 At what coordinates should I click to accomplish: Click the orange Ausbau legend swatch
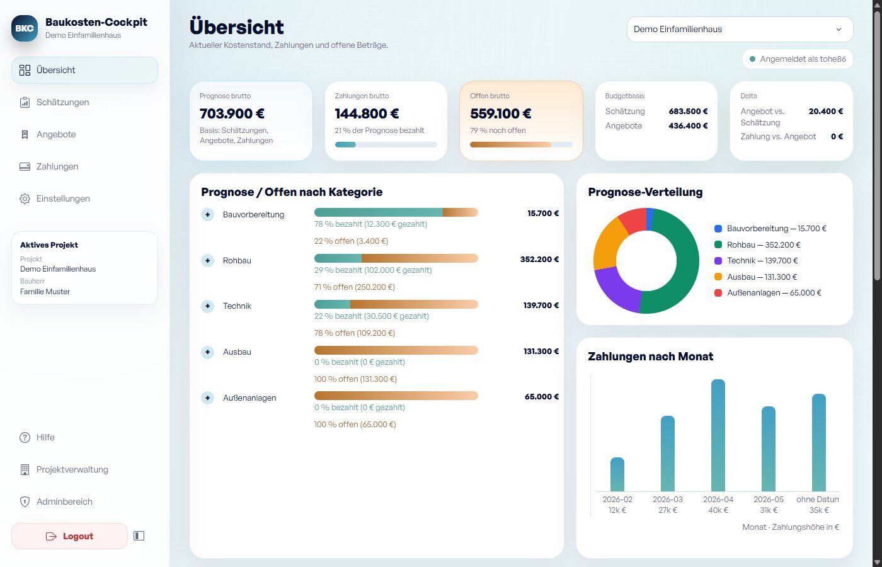pyautogui.click(x=718, y=277)
